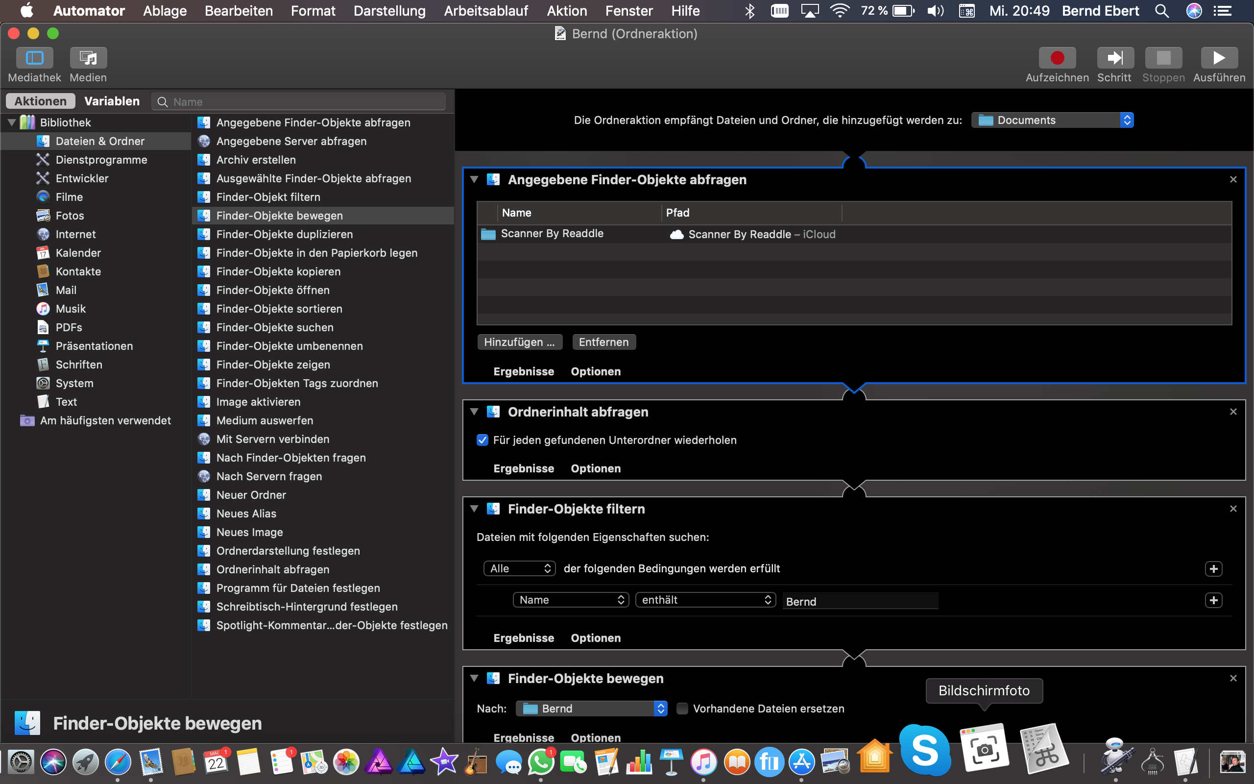Open the Documents folder dropdown
Screen dimensions: 1254x784
coord(1052,121)
